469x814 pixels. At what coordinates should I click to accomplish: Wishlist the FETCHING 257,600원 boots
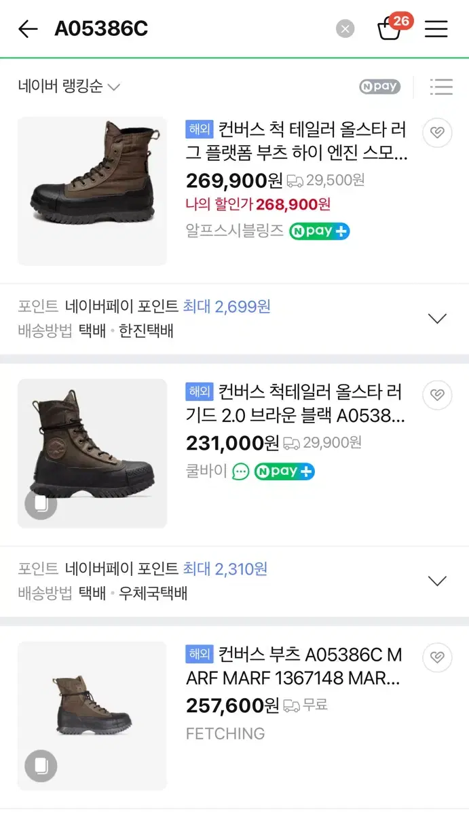(x=437, y=657)
